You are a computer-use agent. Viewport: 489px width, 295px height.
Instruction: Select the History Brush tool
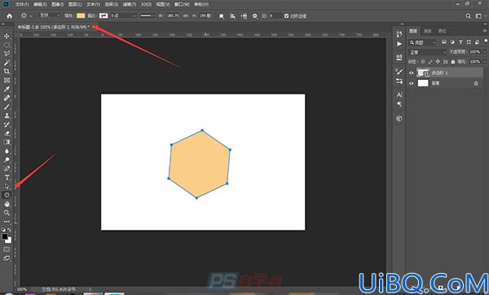[x=7, y=125]
